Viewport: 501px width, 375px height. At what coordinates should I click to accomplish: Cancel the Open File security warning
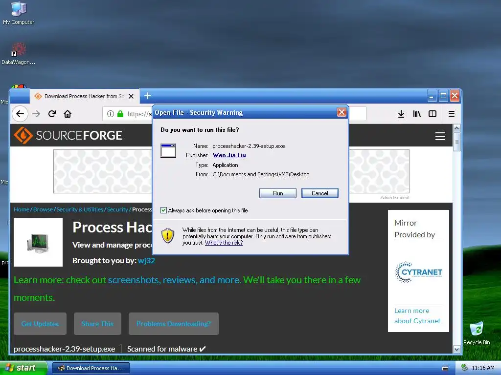pyautogui.click(x=319, y=193)
